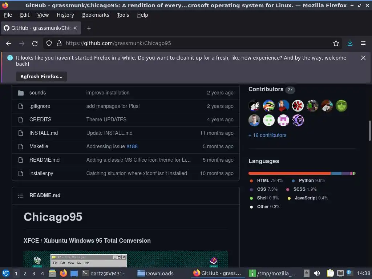Open the sounds folder
Screen dimensions: 372x279
tap(37, 93)
